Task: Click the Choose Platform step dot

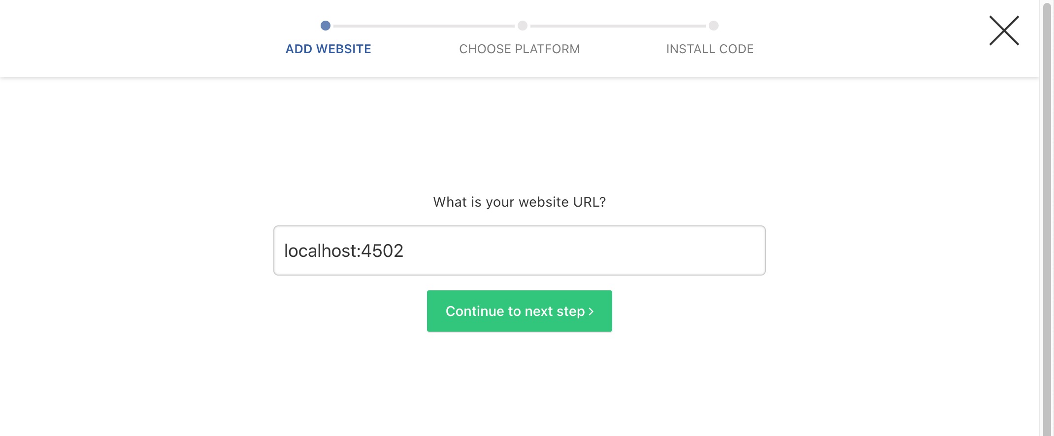Action: pos(523,26)
